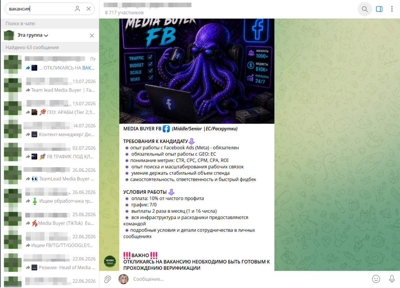Screen dimensions: 400x288
Task: Click the Media Buyer FB octopus image
Action: pyautogui.click(x=197, y=71)
